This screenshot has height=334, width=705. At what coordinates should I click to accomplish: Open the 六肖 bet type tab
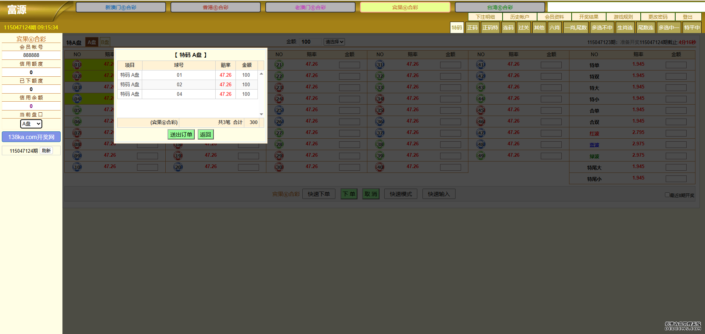click(555, 28)
